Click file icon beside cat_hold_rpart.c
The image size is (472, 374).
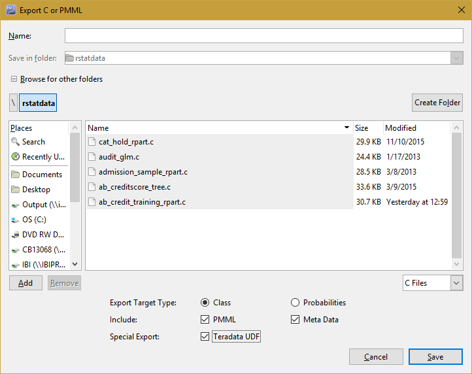pyautogui.click(x=92, y=141)
